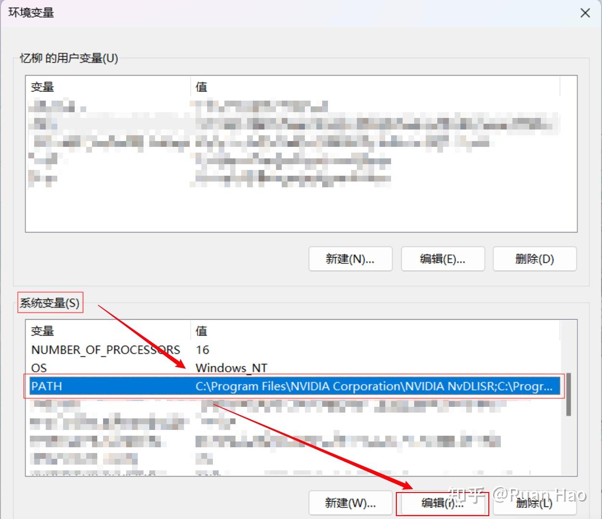Click 新建(N) to create a user variable
The width and height of the screenshot is (602, 519).
pyautogui.click(x=350, y=259)
